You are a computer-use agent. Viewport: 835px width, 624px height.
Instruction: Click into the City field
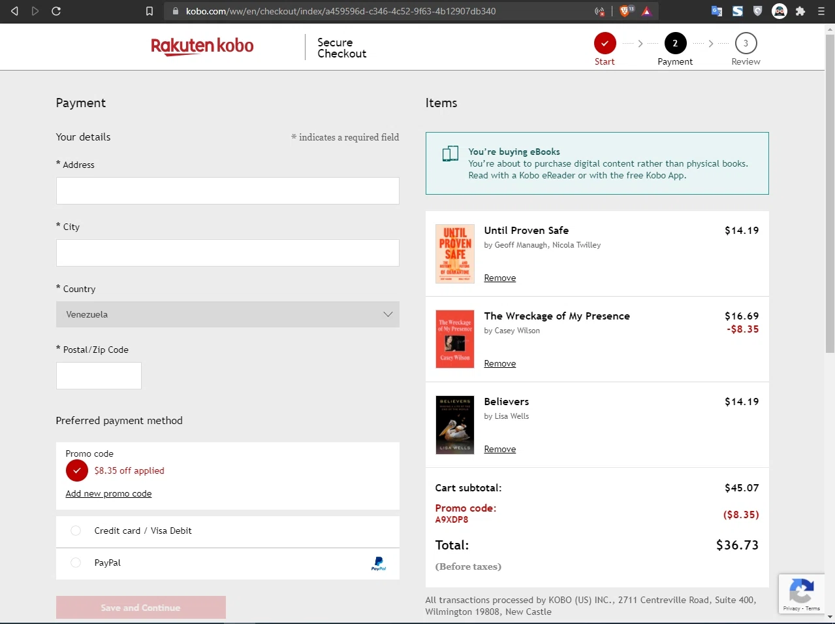(228, 253)
